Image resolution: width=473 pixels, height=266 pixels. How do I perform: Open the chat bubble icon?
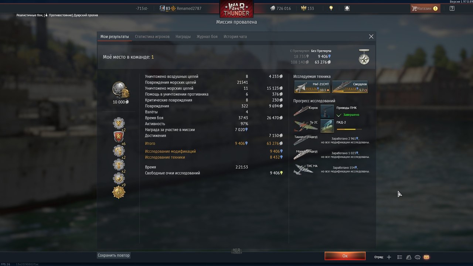coord(418,257)
